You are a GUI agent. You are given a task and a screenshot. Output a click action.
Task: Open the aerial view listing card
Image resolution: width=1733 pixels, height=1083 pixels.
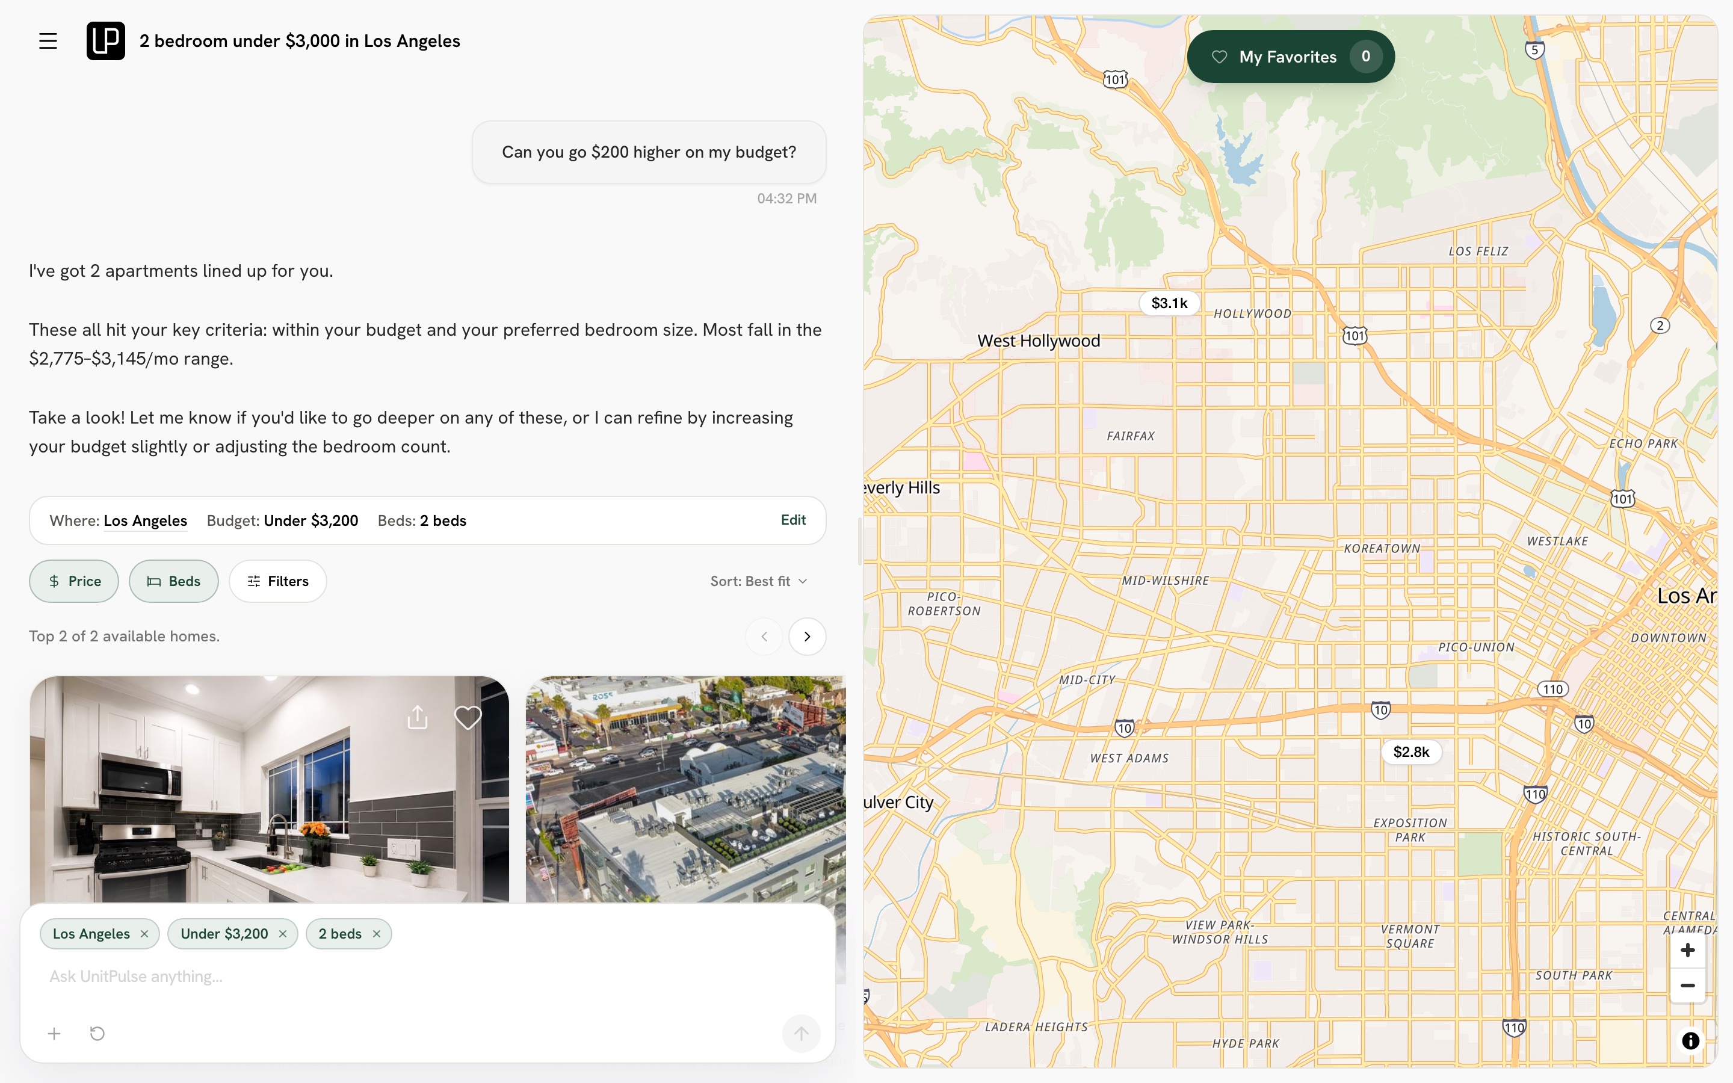coord(685,789)
